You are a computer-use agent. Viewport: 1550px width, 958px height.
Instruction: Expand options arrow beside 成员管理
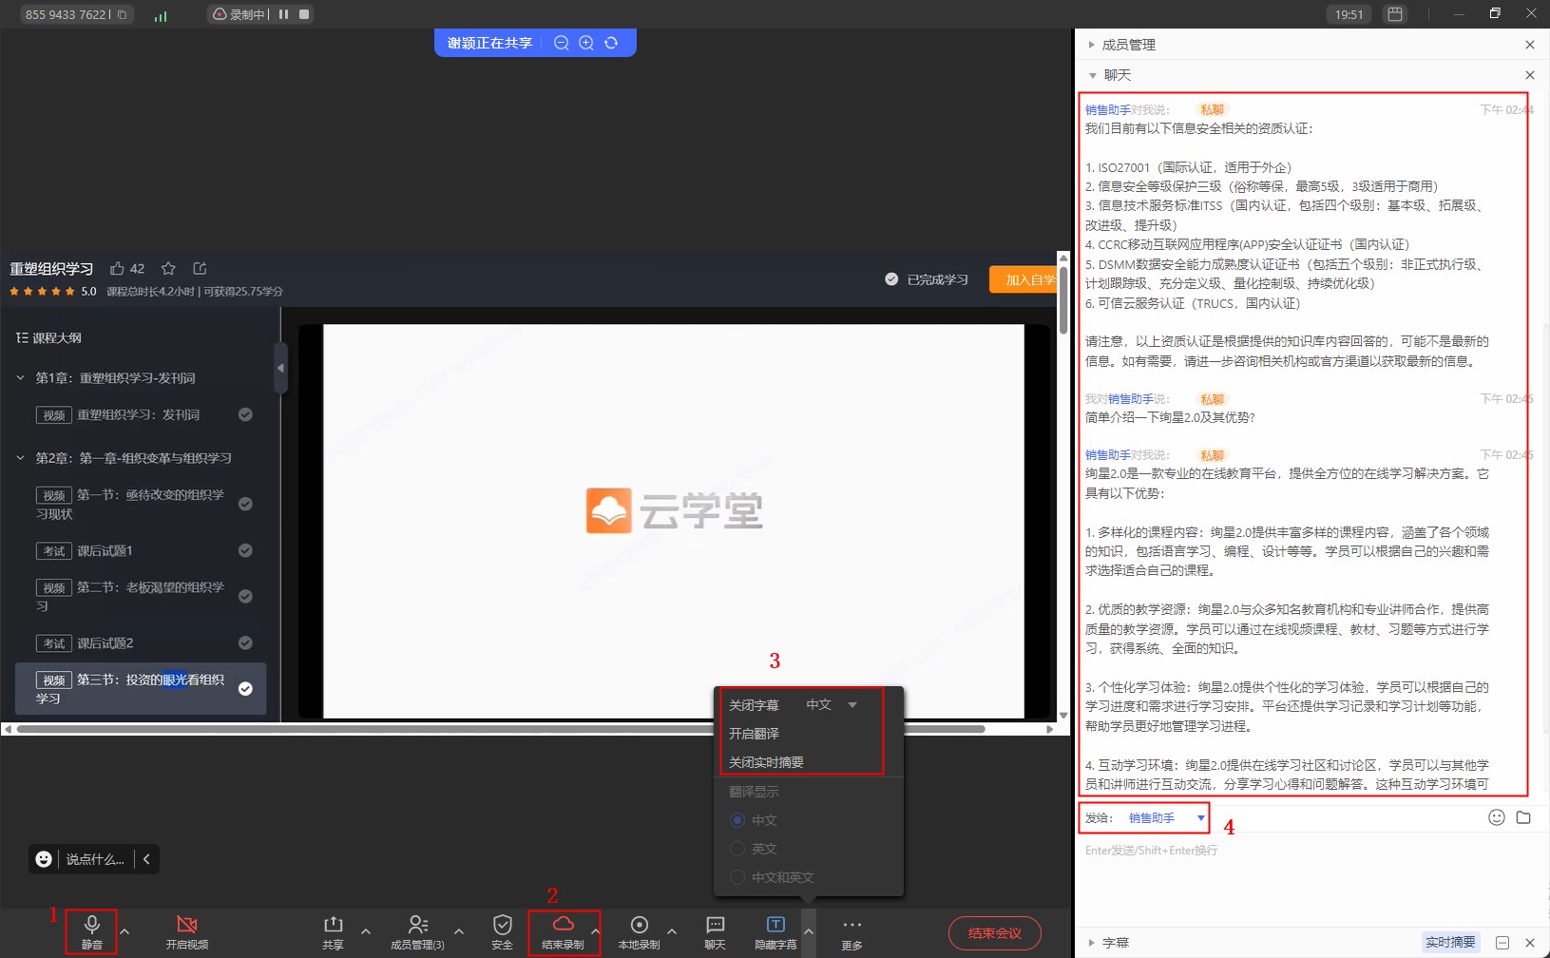pos(459,931)
